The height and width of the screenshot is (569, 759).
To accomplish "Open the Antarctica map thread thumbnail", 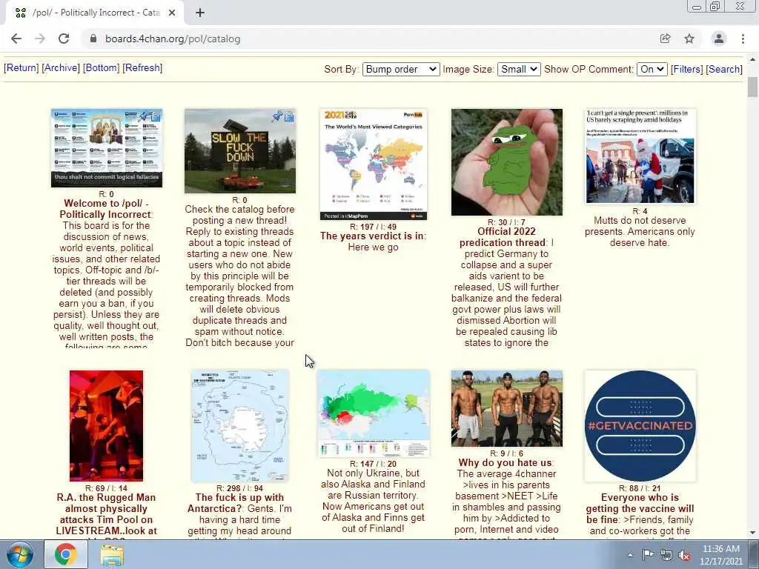I will (x=239, y=426).
